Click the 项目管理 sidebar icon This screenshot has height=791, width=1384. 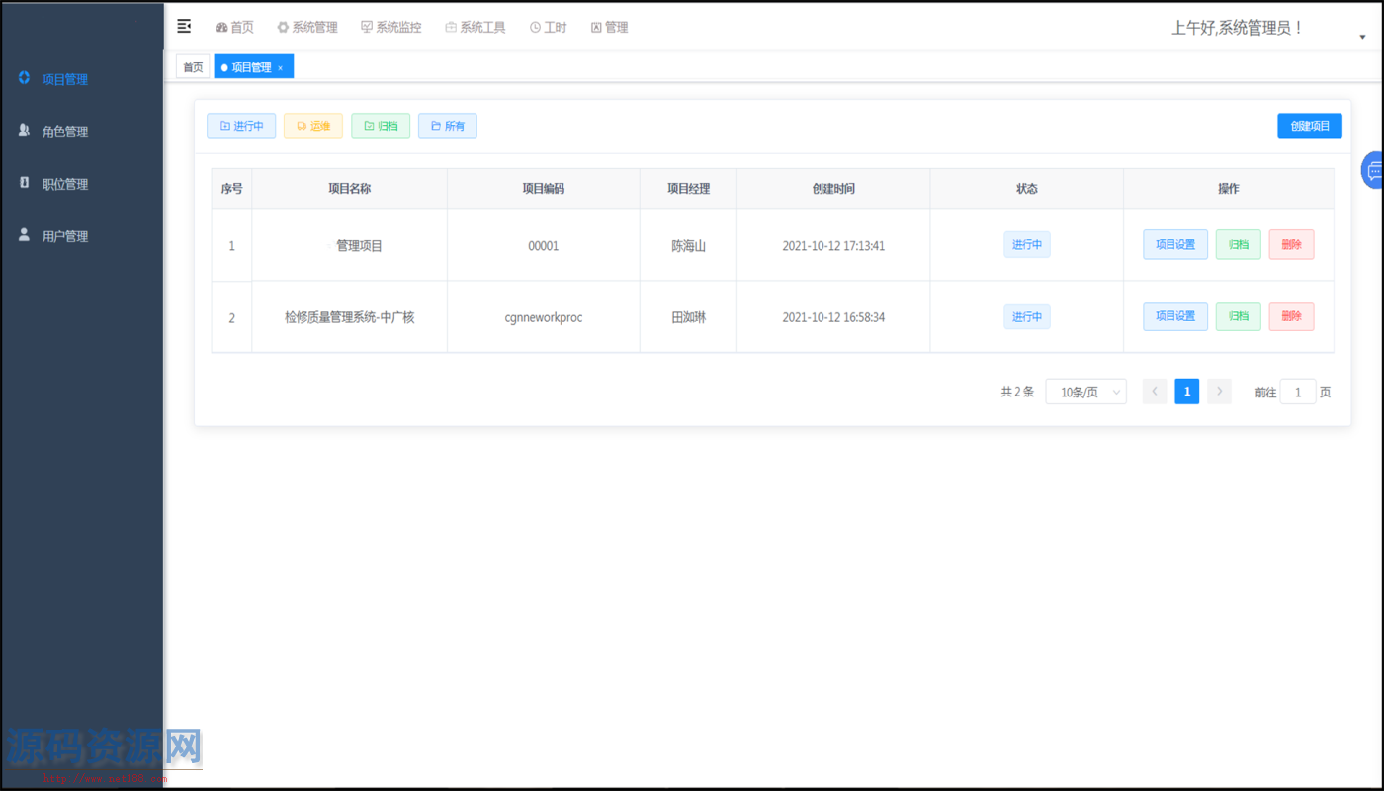point(25,77)
